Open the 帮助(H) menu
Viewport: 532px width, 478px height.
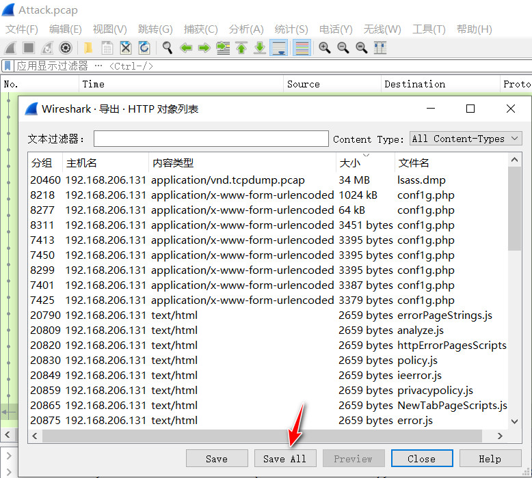click(x=475, y=29)
